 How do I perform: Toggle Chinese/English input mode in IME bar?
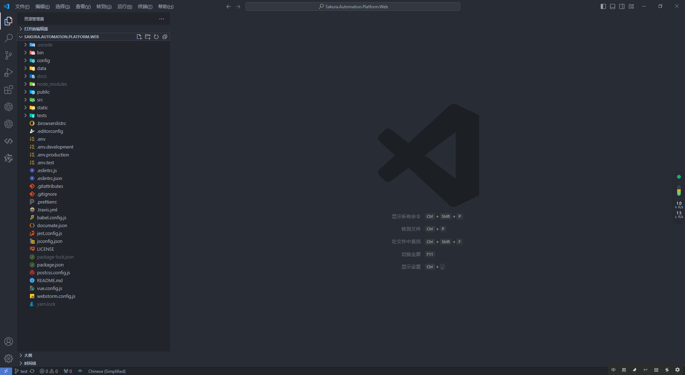click(x=613, y=370)
